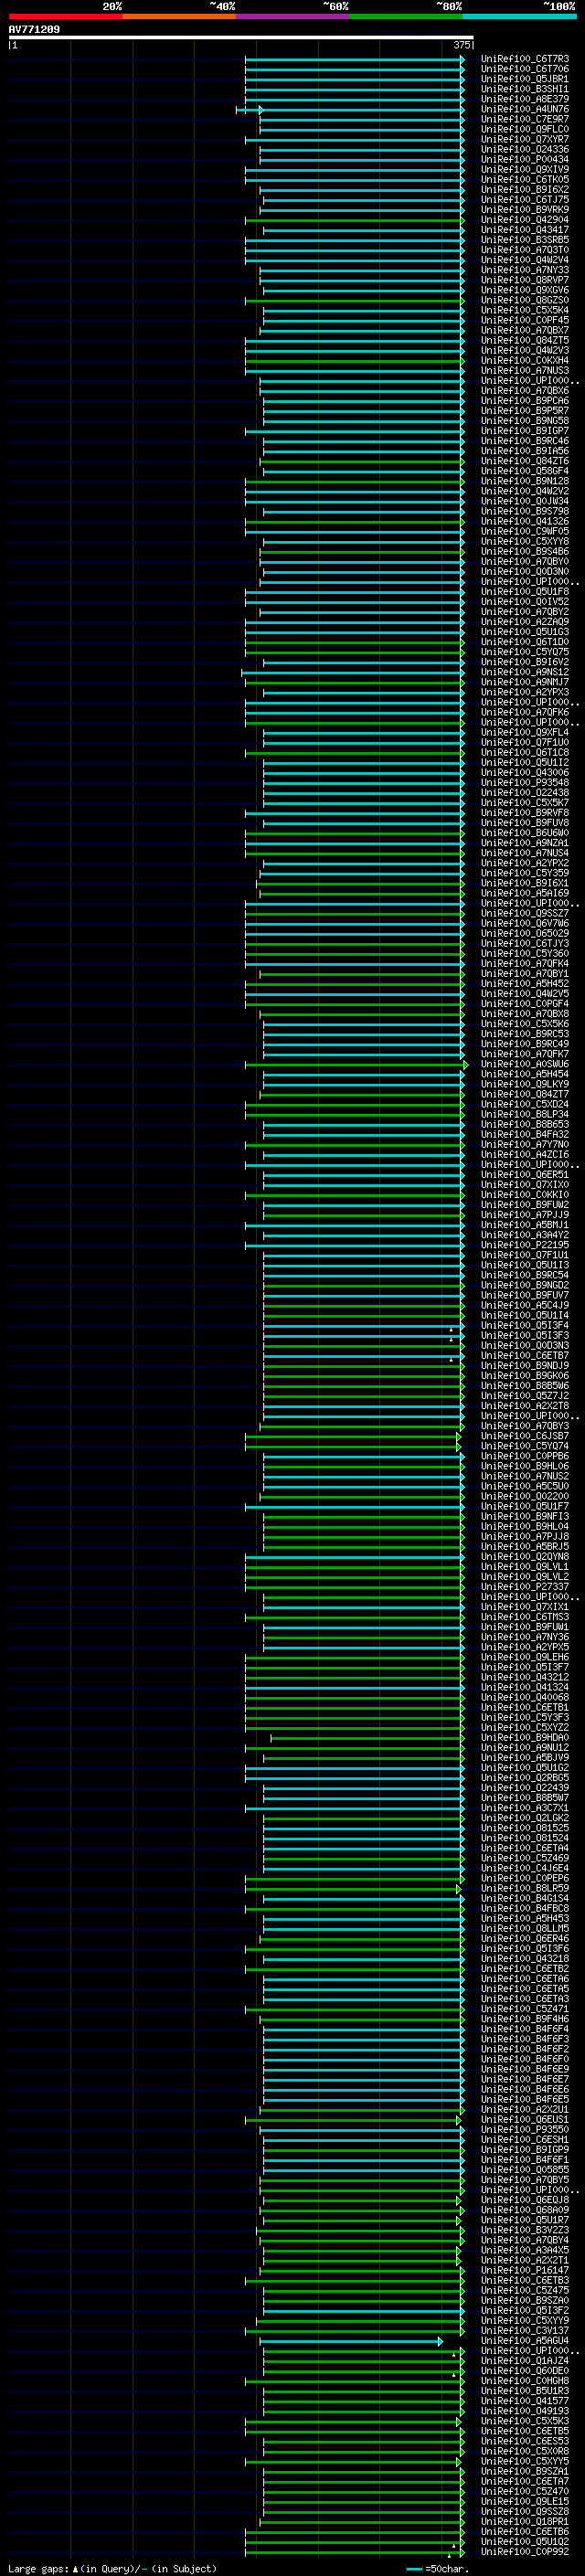This screenshot has width=585, height=2576.
Task: Select hit UniRef100_C5Z475
Action: click(524, 2290)
